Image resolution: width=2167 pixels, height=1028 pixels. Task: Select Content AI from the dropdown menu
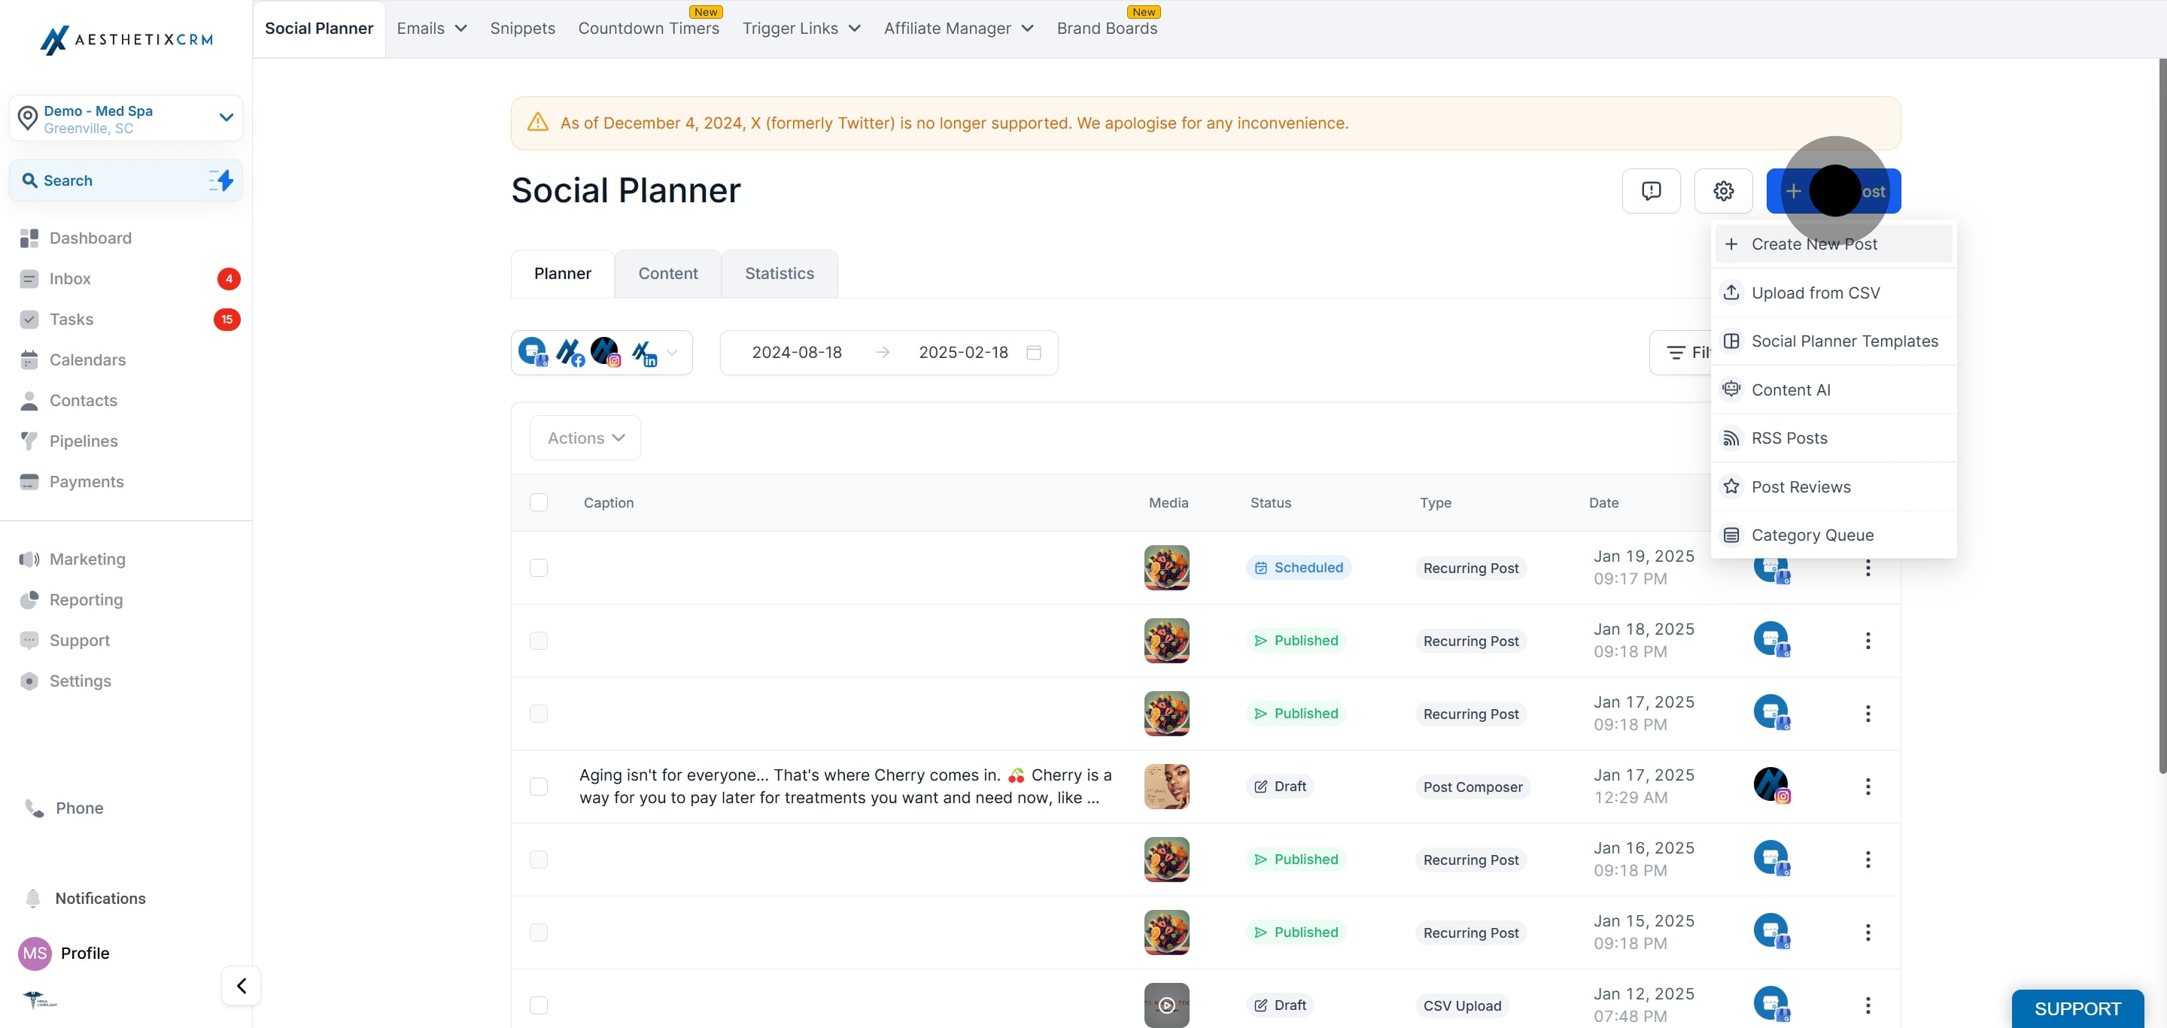[1790, 390]
